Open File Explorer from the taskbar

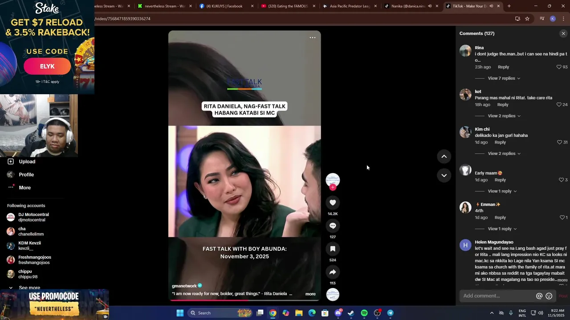pos(299,313)
